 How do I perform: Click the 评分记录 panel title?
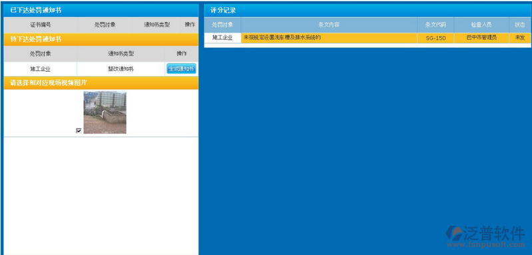(x=223, y=11)
